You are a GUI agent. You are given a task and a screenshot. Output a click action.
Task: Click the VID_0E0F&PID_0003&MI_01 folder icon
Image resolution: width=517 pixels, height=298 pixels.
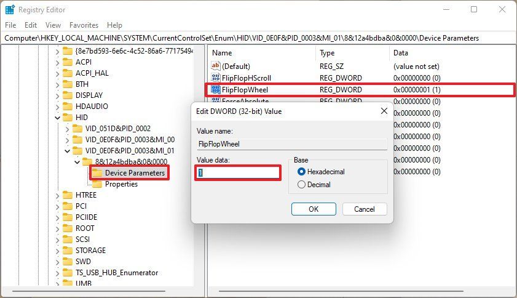77,151
